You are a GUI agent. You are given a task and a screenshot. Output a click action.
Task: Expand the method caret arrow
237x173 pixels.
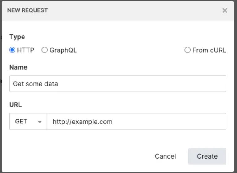click(x=40, y=122)
